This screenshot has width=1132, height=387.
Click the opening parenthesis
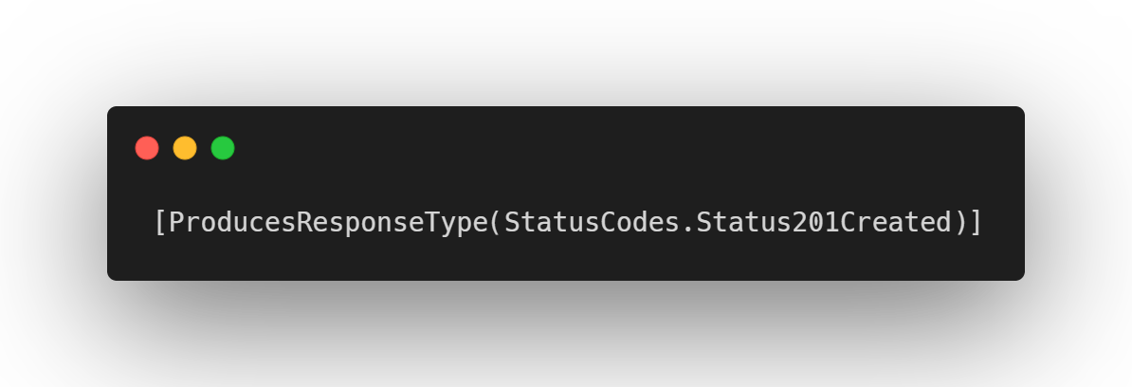click(x=496, y=222)
